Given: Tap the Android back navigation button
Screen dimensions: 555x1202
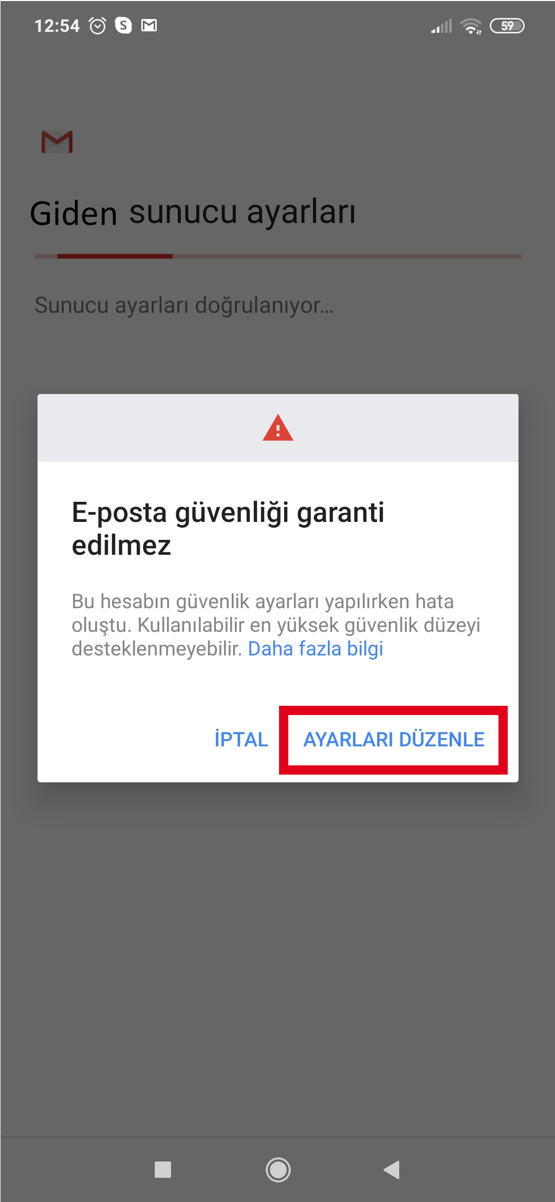Looking at the screenshot, I should [x=392, y=1170].
